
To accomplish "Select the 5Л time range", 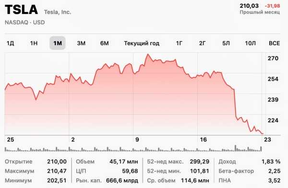I will 226,43.
